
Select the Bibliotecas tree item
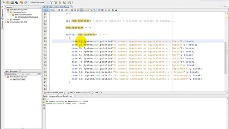pyautogui.click(x=16, y=19)
